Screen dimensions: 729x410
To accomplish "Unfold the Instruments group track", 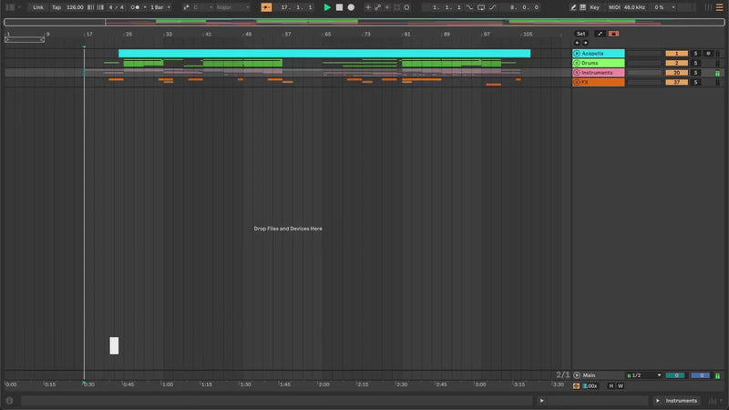I will (577, 73).
